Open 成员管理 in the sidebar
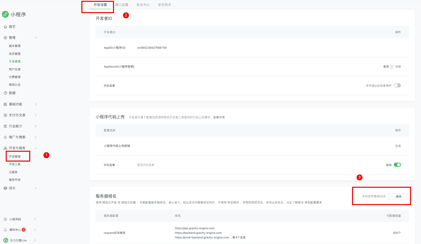Screen dimensions: 421x244 [x=14, y=54]
